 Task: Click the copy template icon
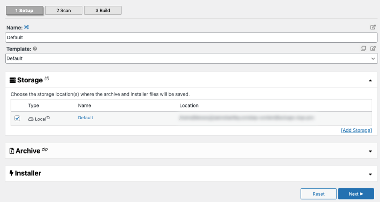click(363, 49)
